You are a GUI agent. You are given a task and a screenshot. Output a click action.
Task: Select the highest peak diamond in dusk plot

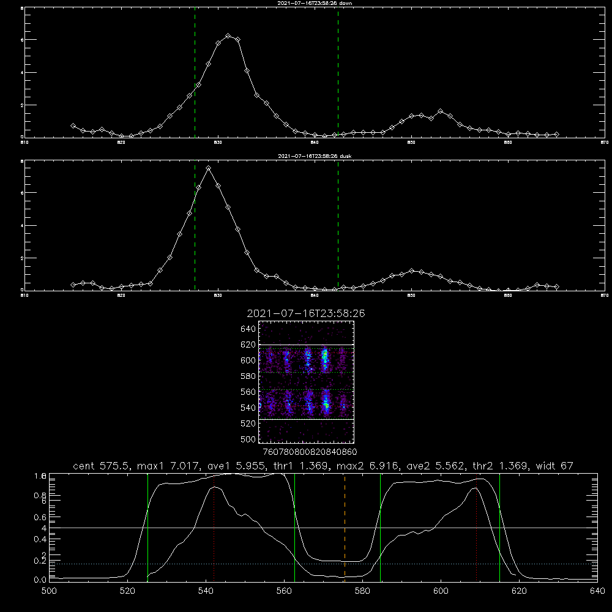coord(209,168)
